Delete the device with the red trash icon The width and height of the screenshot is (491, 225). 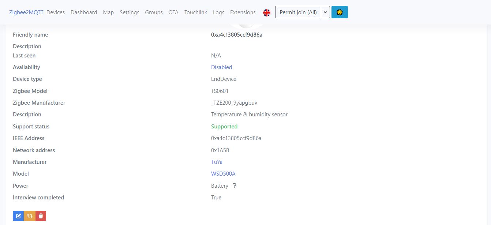tap(41, 215)
